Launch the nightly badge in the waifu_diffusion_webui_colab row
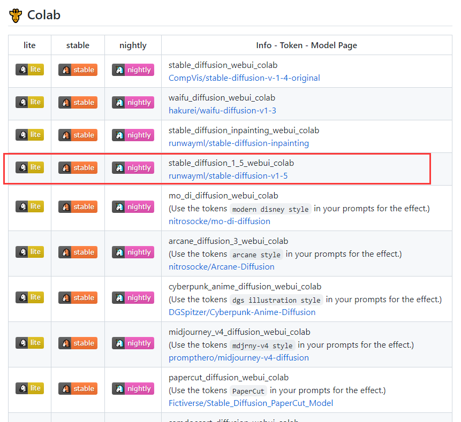461x422 pixels. tap(133, 103)
